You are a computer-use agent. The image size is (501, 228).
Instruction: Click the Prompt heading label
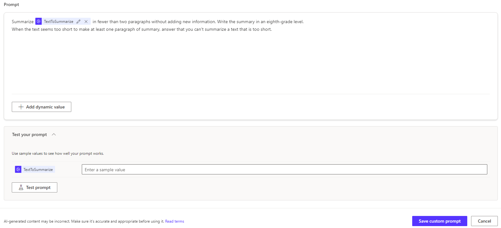pyautogui.click(x=11, y=4)
